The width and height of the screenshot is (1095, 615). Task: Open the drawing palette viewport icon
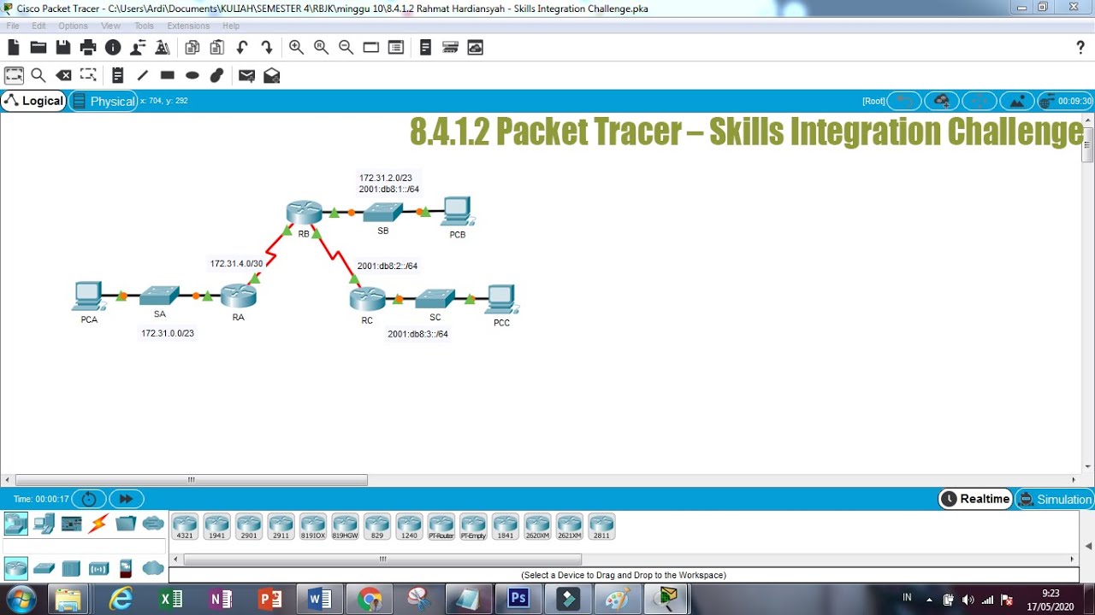pyautogui.click(x=370, y=48)
